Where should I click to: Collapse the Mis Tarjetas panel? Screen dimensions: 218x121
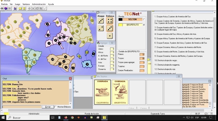(178, 76)
